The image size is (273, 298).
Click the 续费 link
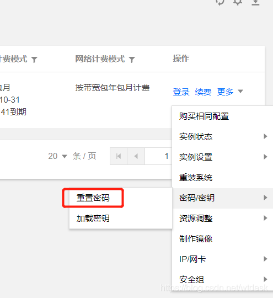(x=203, y=92)
